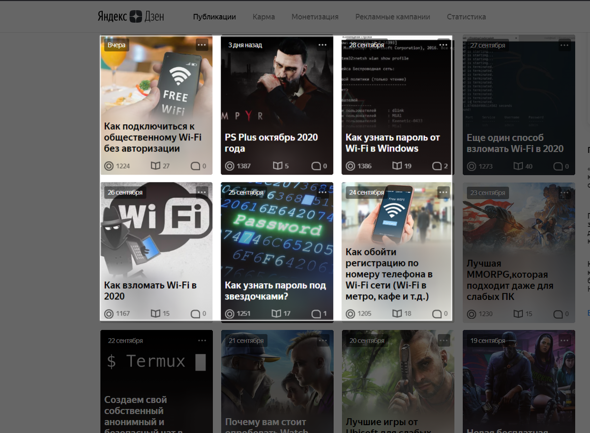
Task: Click the '28 сентября' date label
Action: tap(367, 45)
